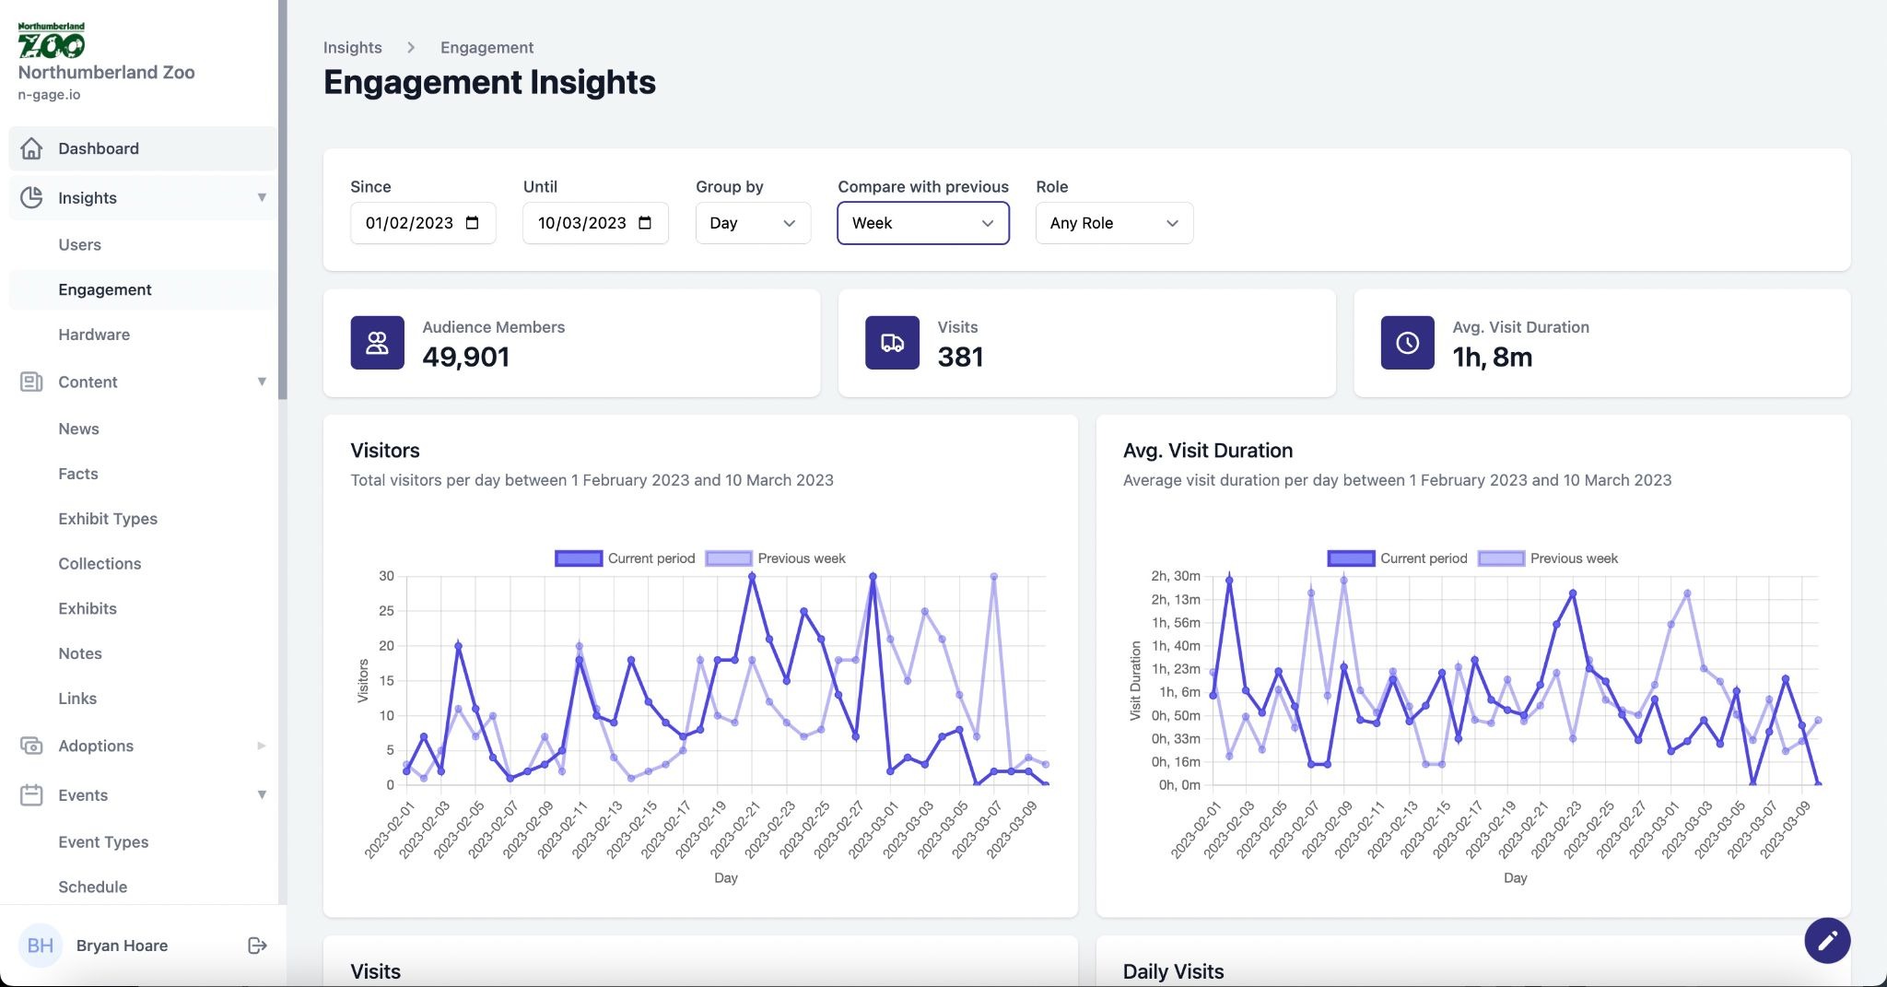Open the Role dropdown
The image size is (1887, 987).
(x=1113, y=223)
